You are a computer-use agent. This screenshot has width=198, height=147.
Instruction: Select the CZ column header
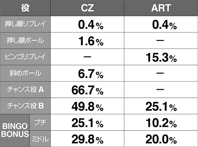point(87,8)
